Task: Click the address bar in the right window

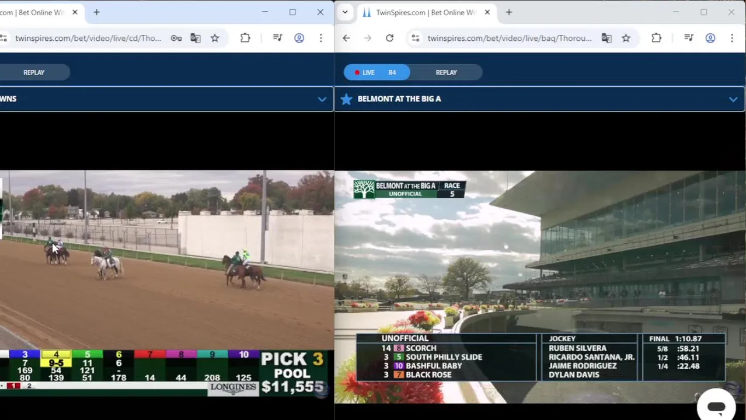Action: click(x=510, y=38)
